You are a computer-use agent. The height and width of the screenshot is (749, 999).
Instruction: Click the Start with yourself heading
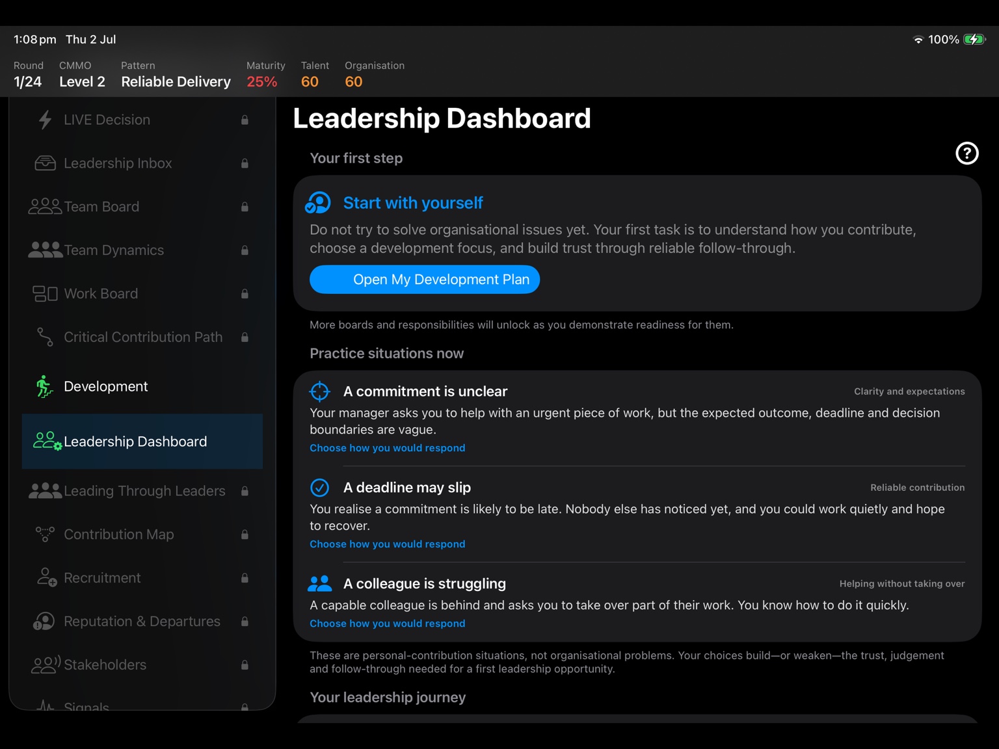tap(413, 203)
